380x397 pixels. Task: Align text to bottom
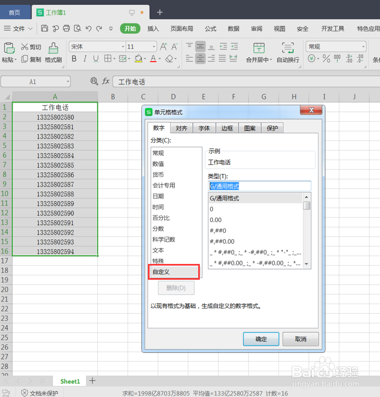[211, 46]
